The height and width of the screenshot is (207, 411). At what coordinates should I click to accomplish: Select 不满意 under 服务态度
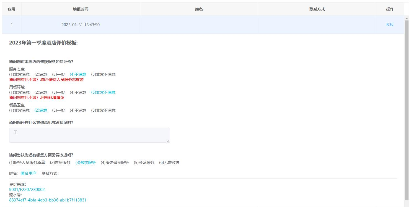(78, 74)
